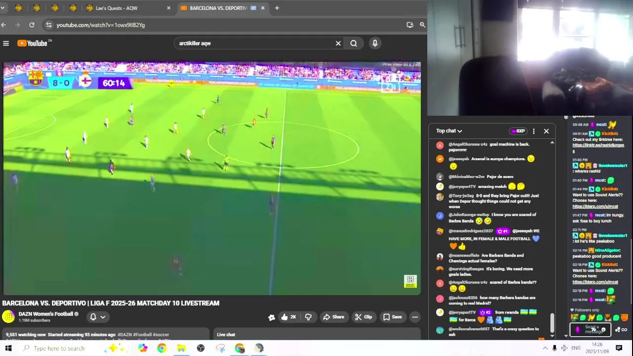Screen dimensions: 633x356
Task: Toggle the notification bell for DAZN channel
Action: [x=93, y=317]
